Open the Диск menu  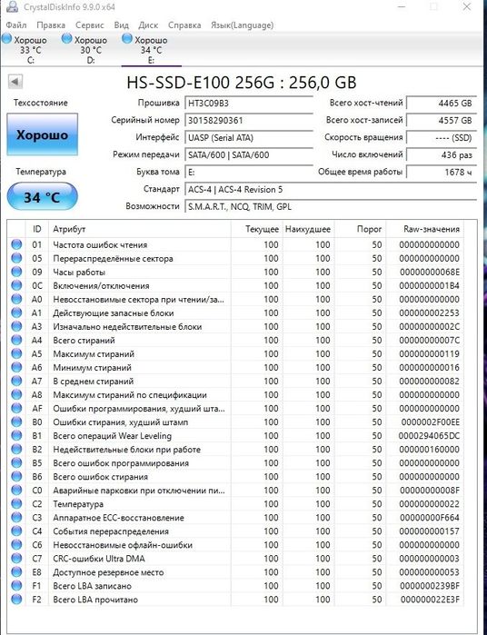148,25
